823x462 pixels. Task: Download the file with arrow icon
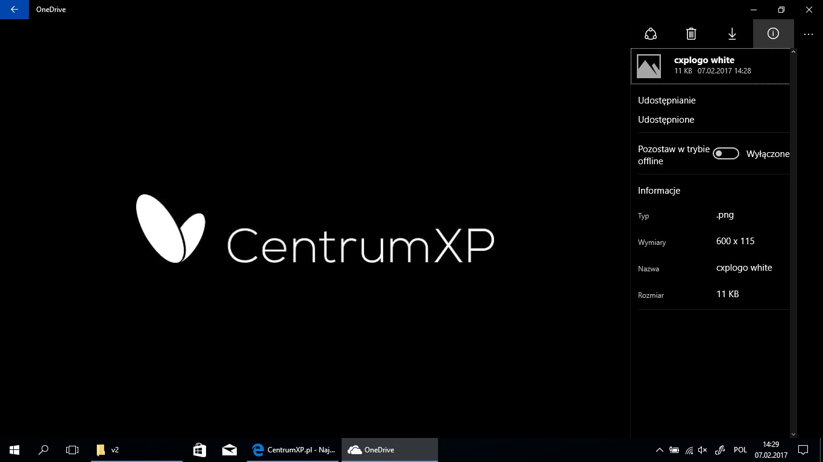point(732,34)
